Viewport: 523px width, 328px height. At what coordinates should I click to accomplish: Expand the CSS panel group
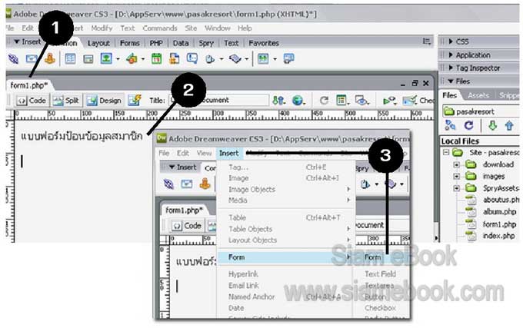point(451,41)
